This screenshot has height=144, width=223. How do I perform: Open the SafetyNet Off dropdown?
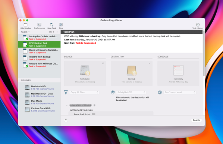coord(131,93)
